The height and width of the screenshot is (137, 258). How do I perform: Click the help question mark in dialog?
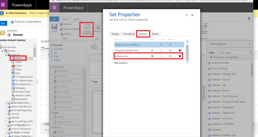187,15
